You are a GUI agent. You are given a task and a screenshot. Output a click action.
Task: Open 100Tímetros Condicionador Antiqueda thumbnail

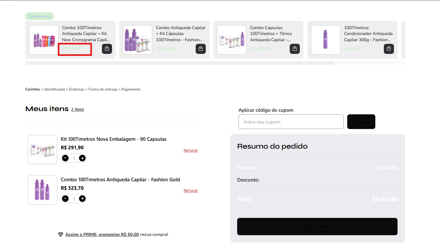pyautogui.click(x=326, y=40)
